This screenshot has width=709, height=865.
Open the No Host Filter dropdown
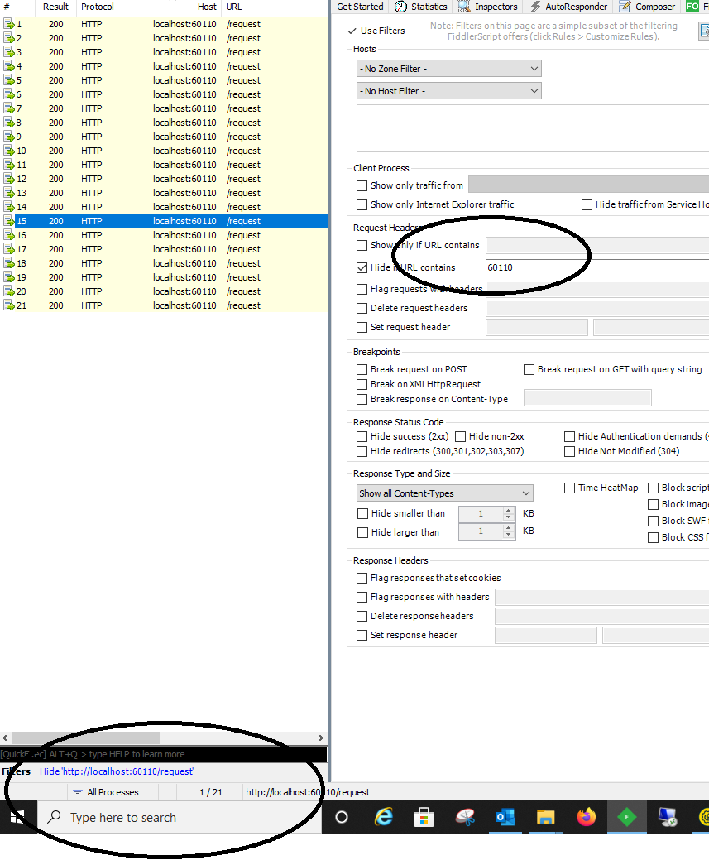pyautogui.click(x=448, y=91)
